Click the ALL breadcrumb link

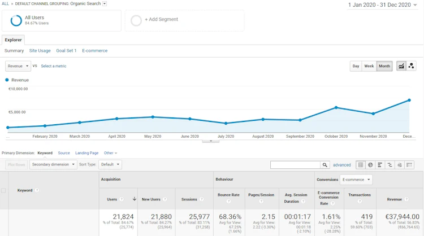coord(5,3)
